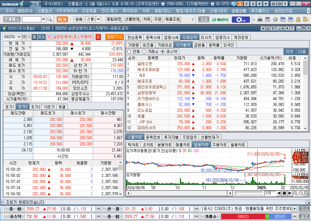Click stock search magnifier beside code field
Screen dimensions: 311x221
[29, 37]
